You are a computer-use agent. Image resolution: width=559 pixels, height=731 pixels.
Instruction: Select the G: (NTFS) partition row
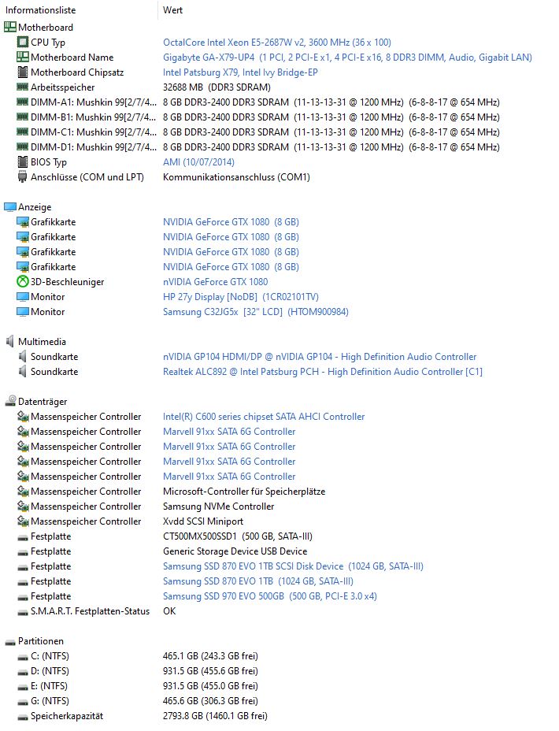50,700
